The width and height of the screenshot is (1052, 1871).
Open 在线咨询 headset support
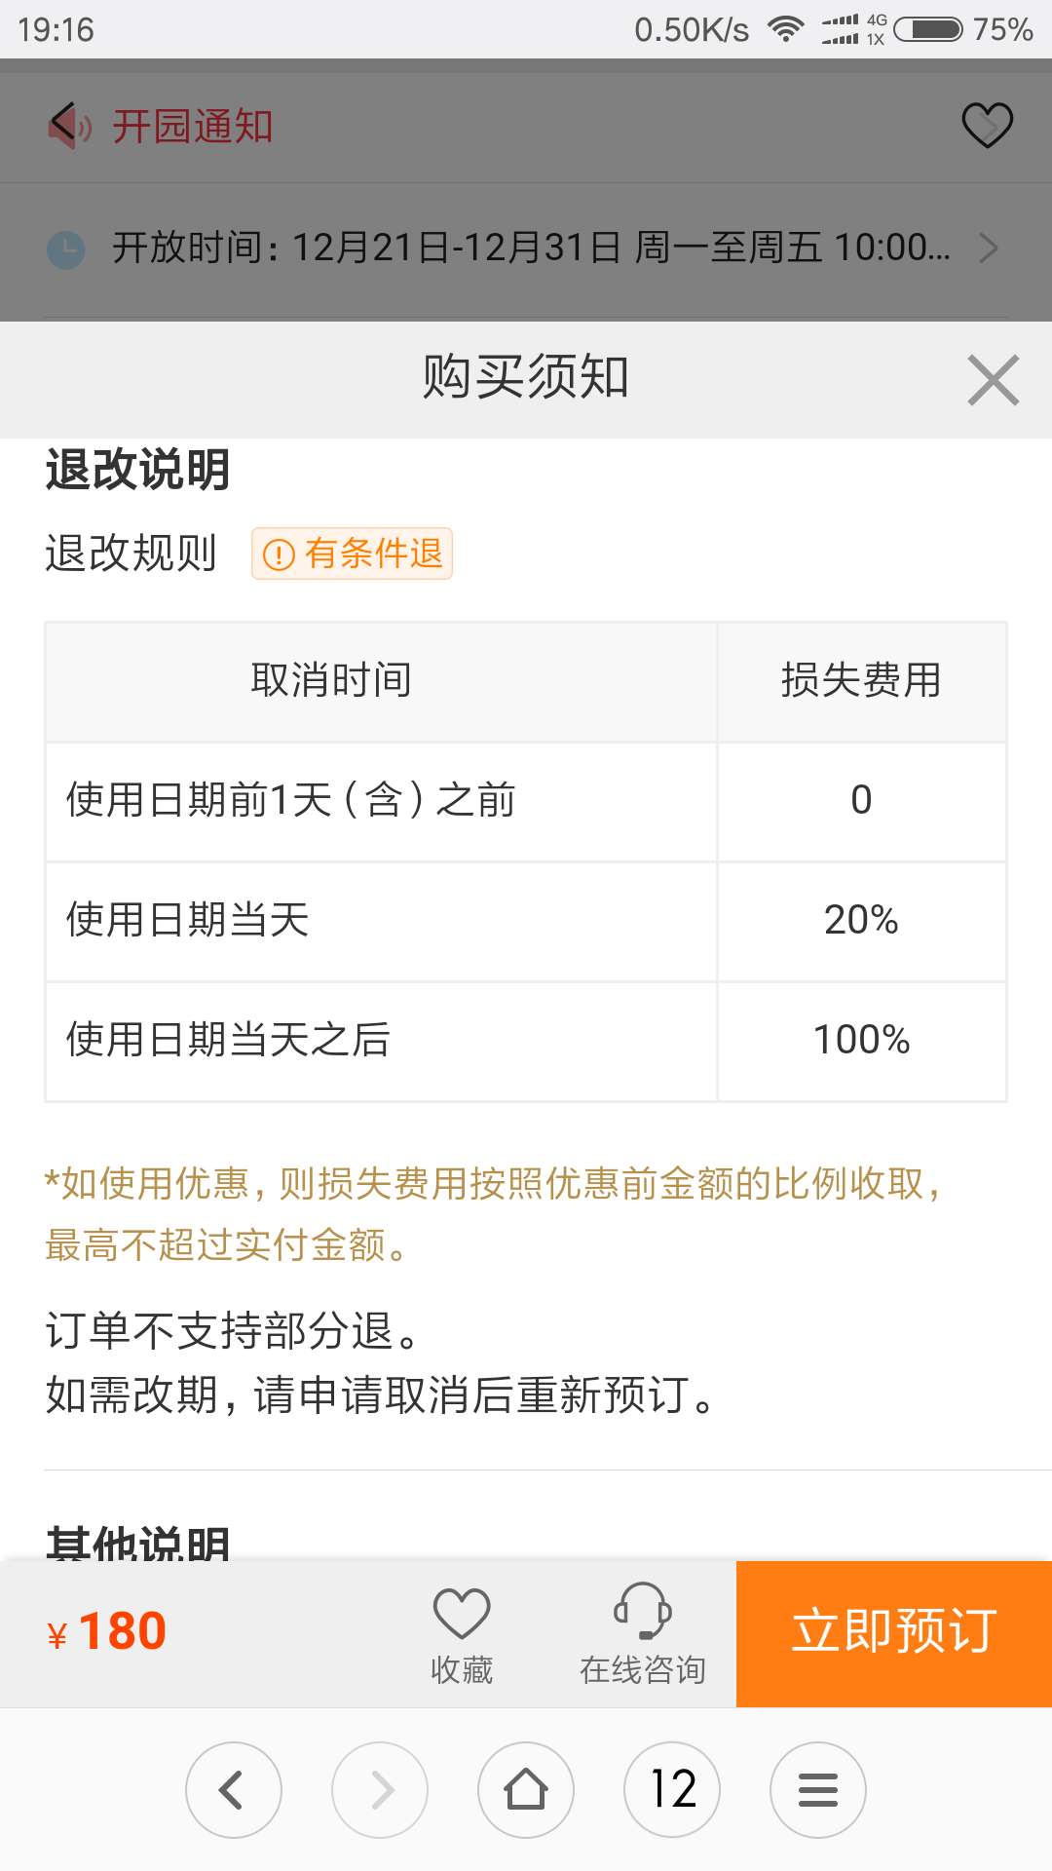pos(643,1635)
